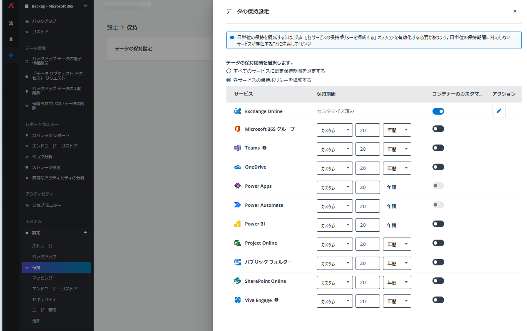Click the retention value field for Project Online
This screenshot has width=527, height=331.
click(368, 244)
